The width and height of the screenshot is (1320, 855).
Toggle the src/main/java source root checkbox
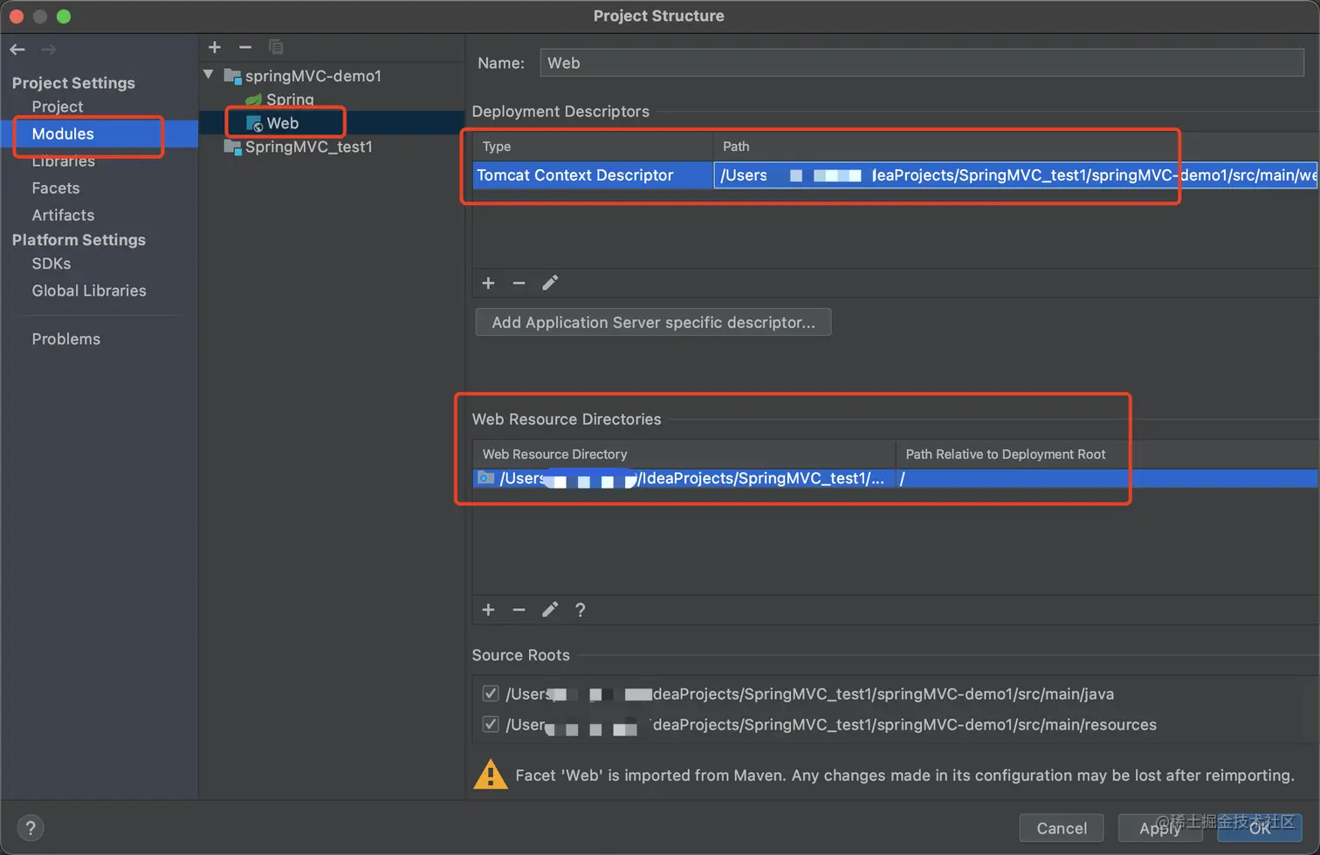491,694
